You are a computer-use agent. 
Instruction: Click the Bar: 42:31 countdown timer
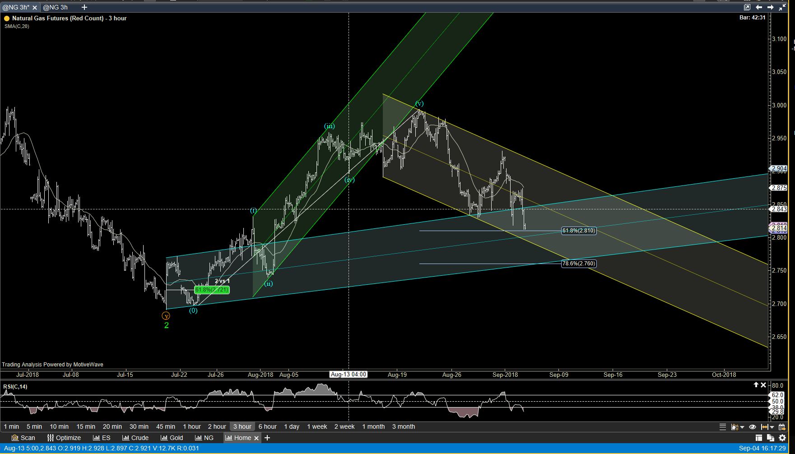[x=753, y=18]
